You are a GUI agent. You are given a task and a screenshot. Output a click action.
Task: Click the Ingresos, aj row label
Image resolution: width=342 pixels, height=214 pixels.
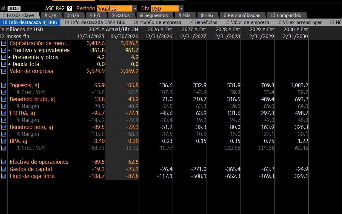25,85
